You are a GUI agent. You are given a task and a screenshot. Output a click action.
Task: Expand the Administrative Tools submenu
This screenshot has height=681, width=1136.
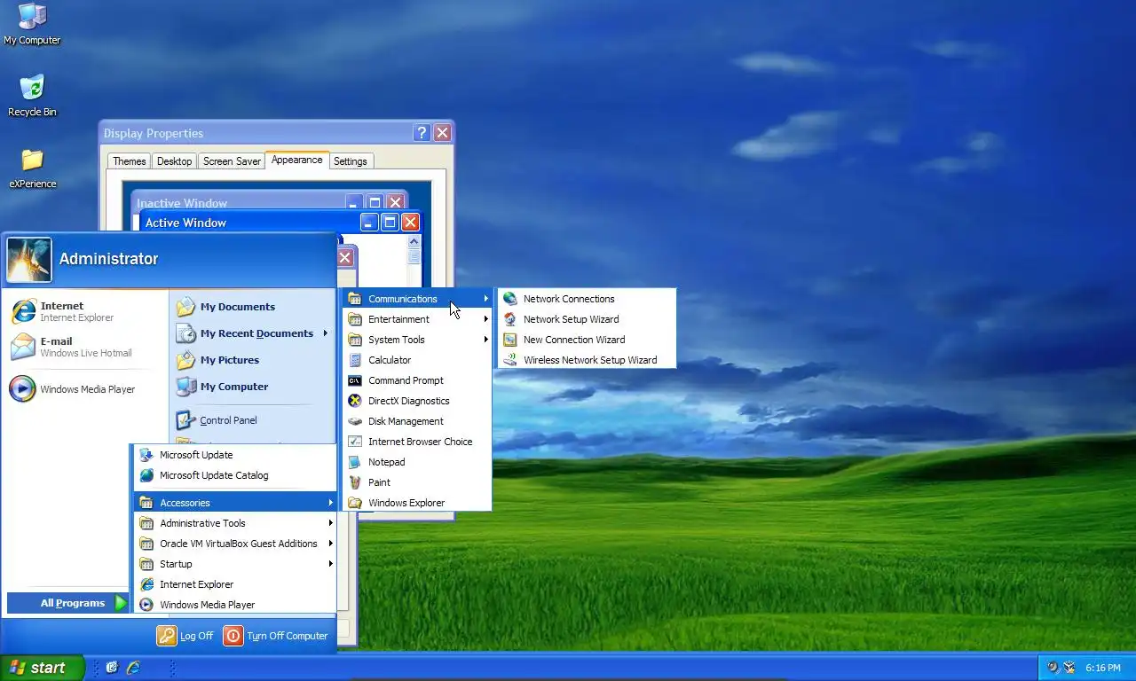(x=235, y=523)
